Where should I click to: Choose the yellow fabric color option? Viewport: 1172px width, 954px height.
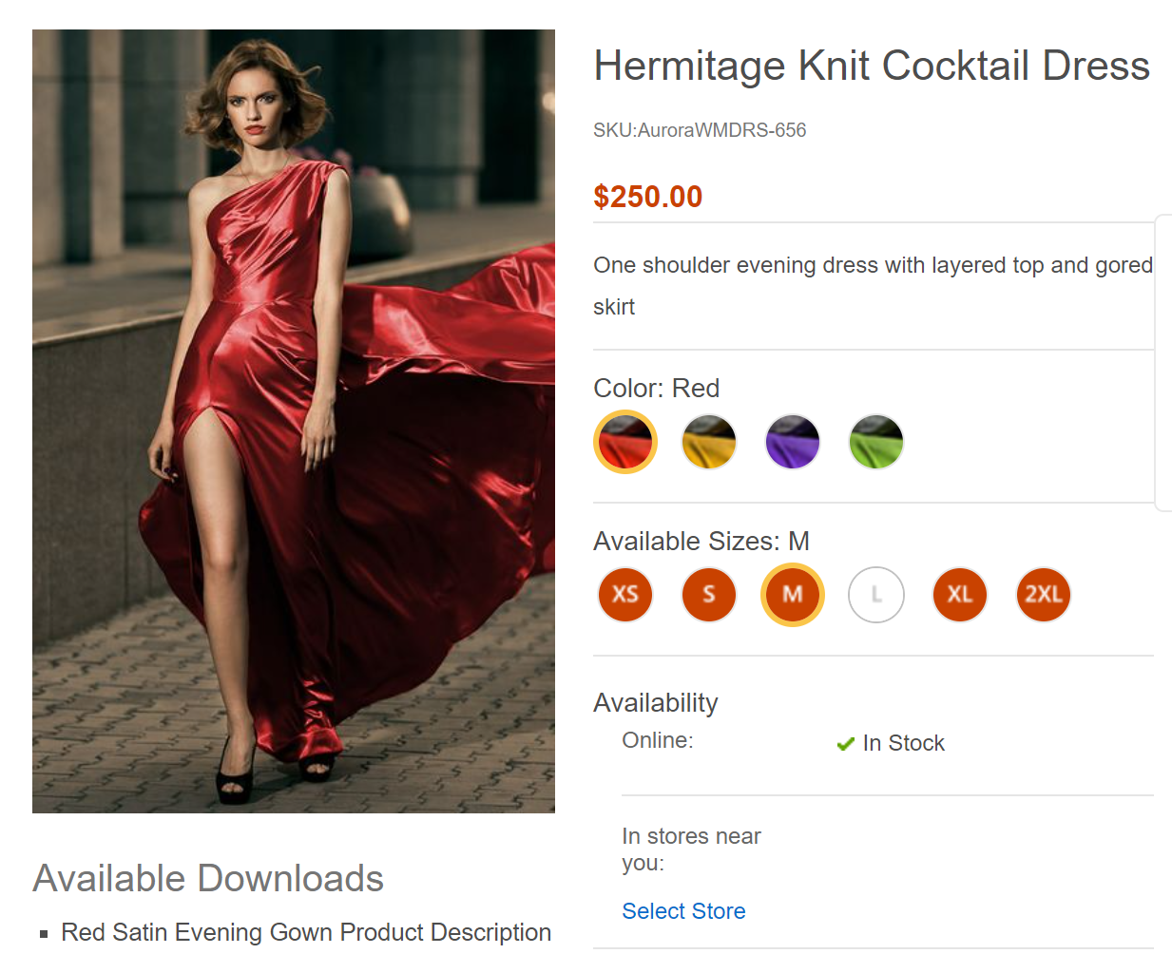709,441
